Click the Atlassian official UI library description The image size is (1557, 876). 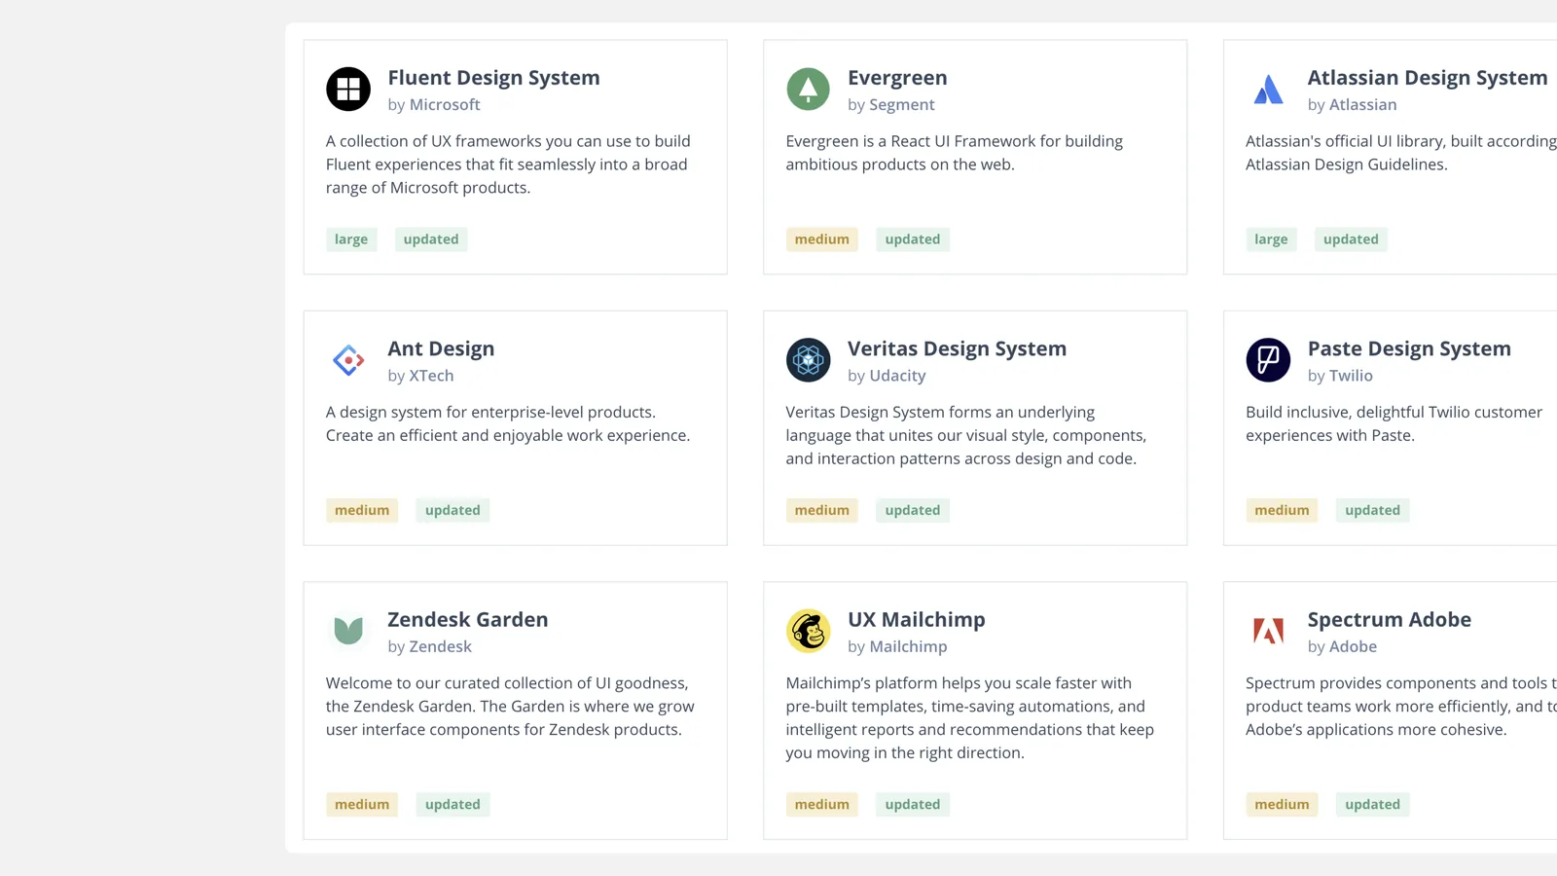pyautogui.click(x=1401, y=153)
